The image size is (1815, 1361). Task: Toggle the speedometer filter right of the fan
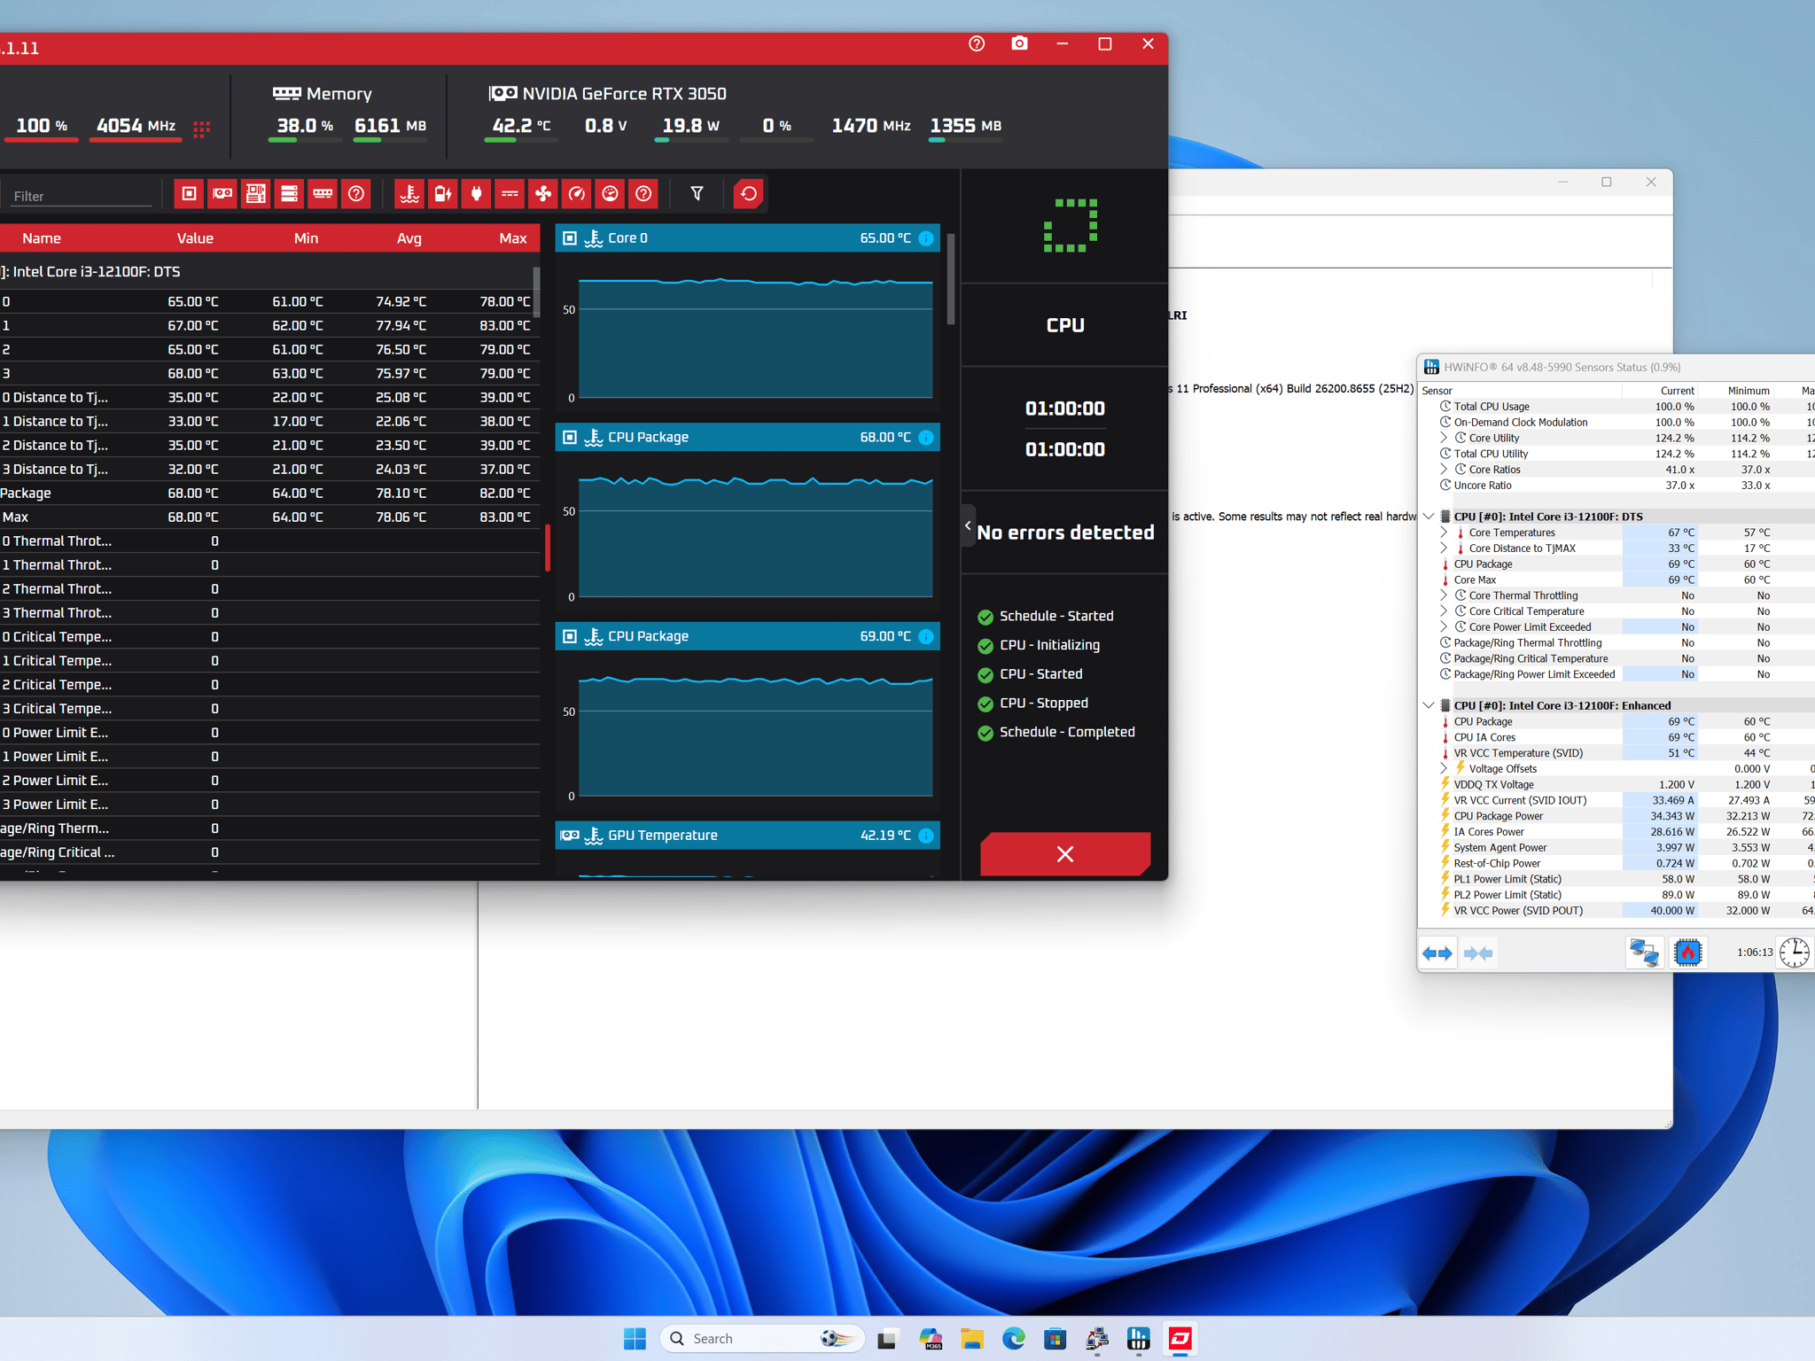tap(577, 193)
